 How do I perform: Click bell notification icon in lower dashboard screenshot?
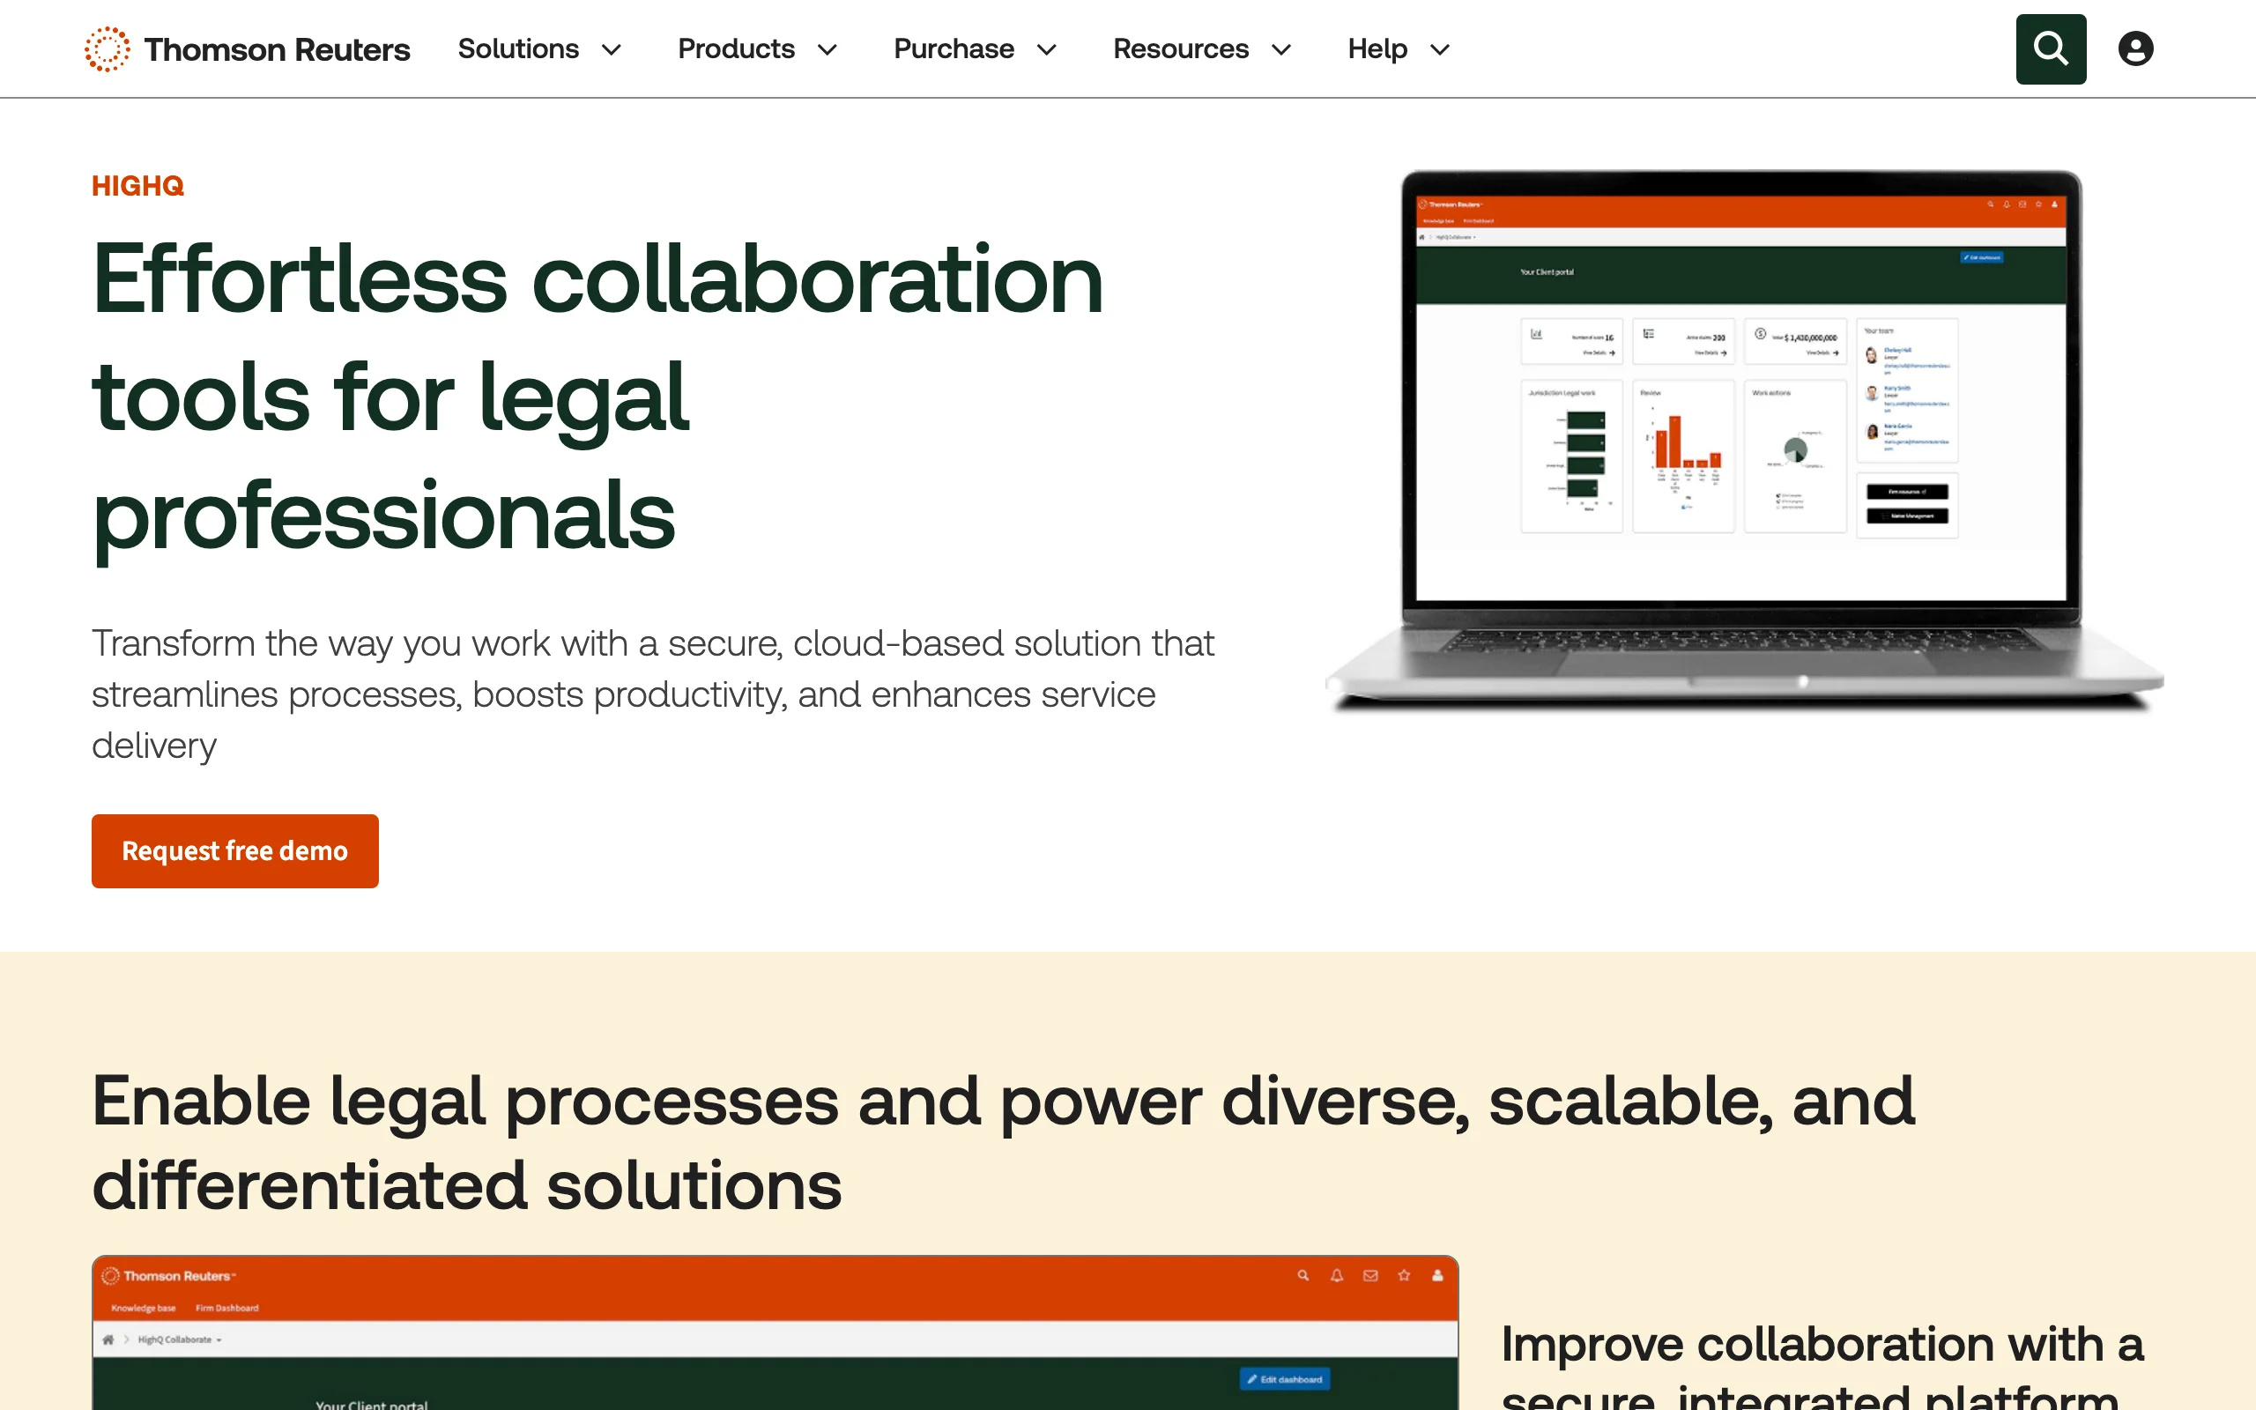(1336, 1276)
